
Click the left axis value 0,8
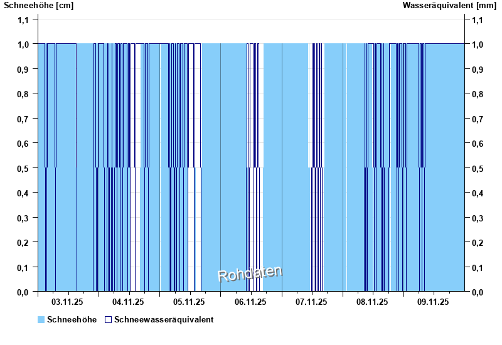(x=23, y=93)
